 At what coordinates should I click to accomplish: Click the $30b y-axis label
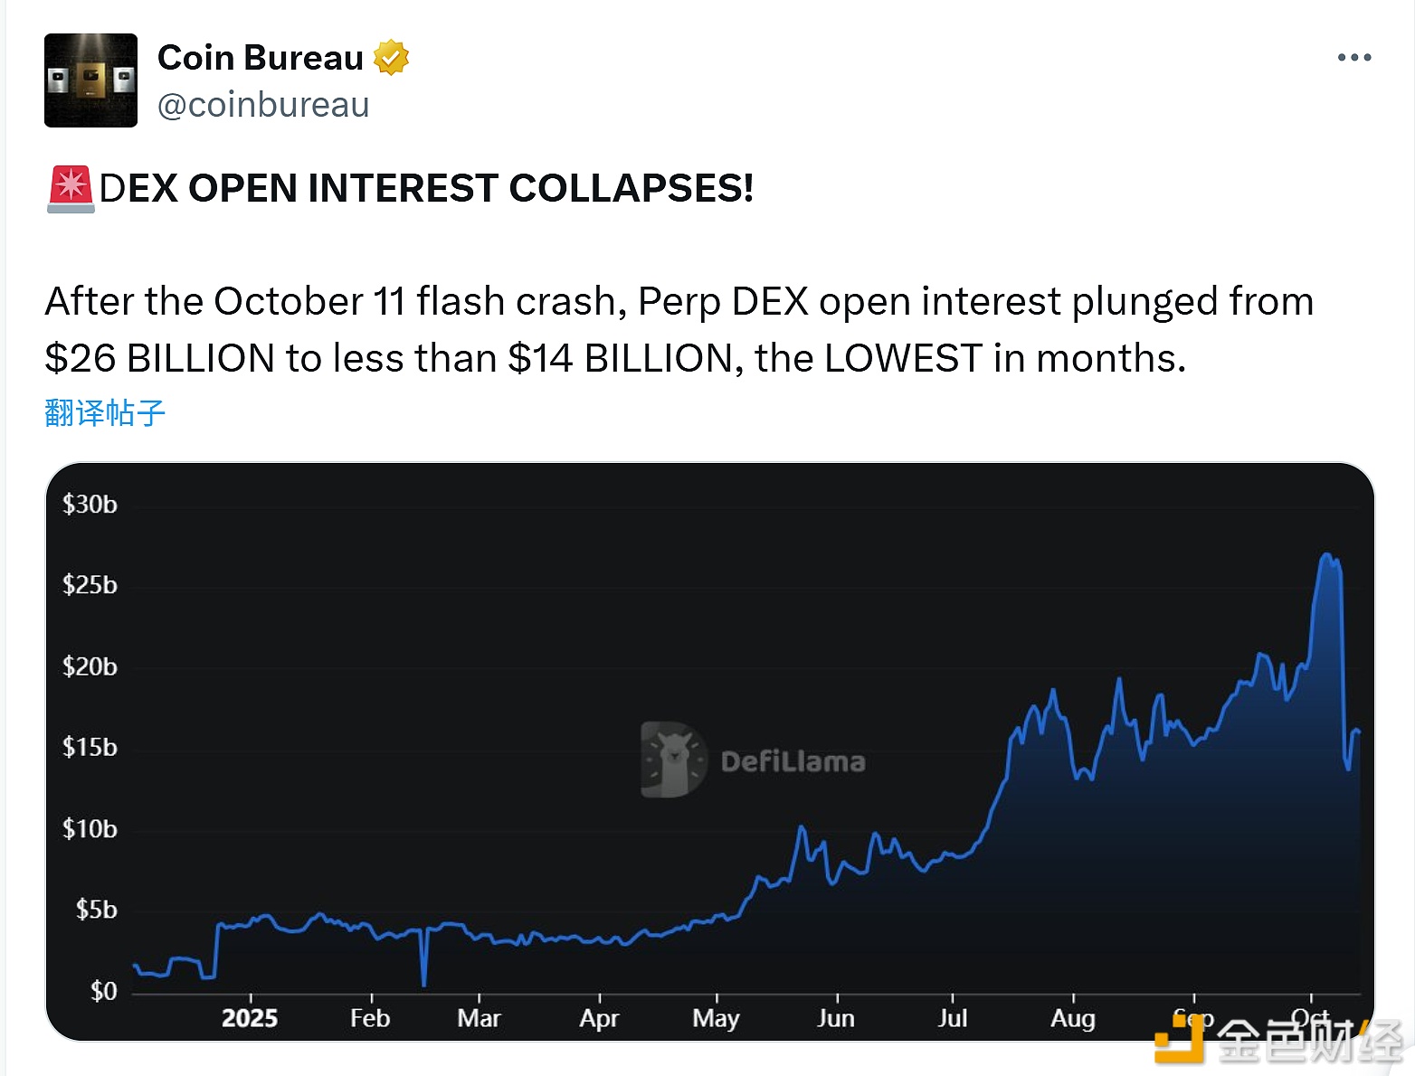pyautogui.click(x=90, y=504)
